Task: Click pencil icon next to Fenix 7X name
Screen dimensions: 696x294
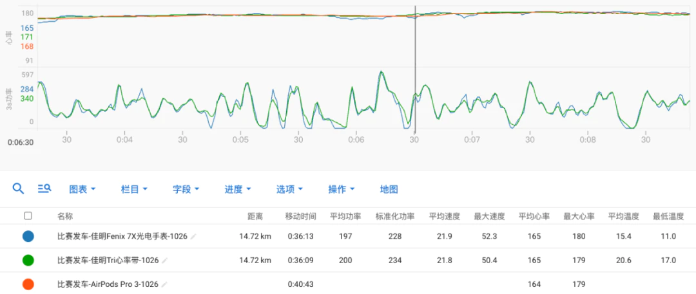Action: 193,237
